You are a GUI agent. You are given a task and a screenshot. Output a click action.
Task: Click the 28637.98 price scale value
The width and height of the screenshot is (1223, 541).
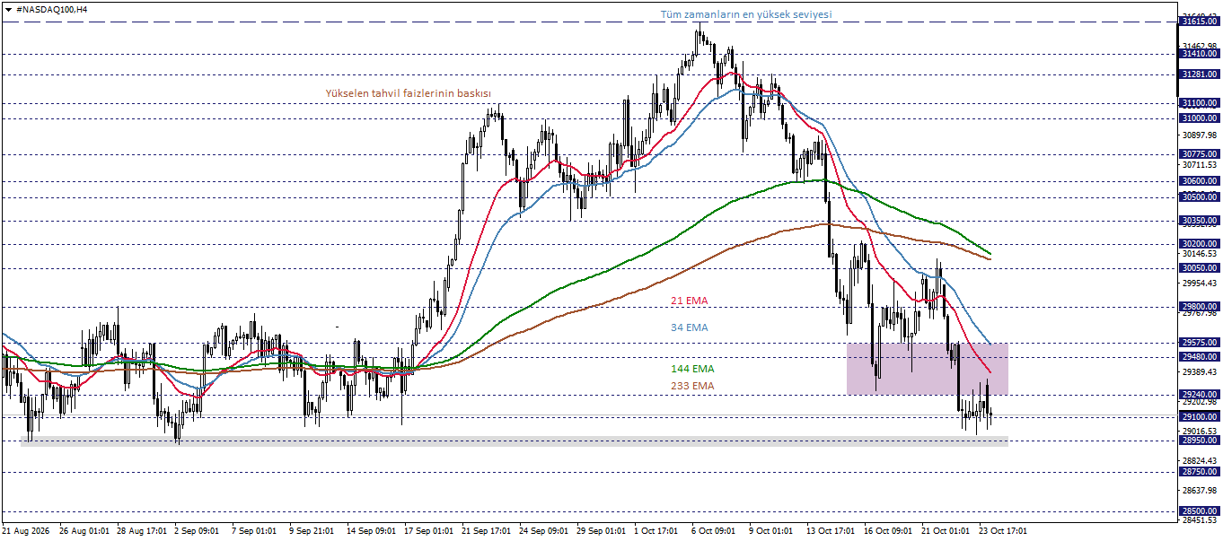click(x=1201, y=491)
